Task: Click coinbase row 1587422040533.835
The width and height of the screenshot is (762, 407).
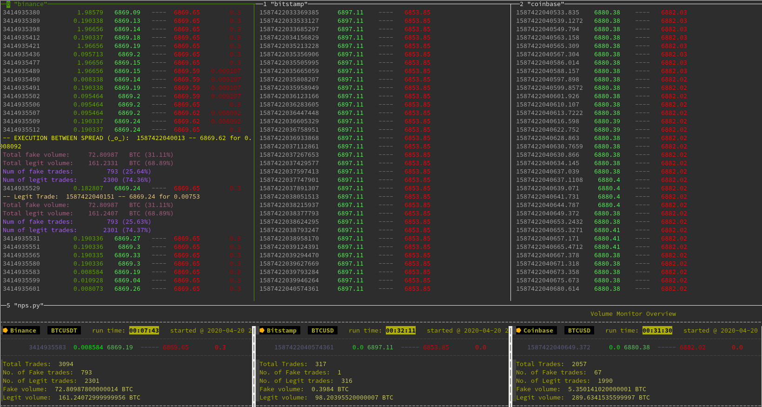Action: [x=602, y=13]
